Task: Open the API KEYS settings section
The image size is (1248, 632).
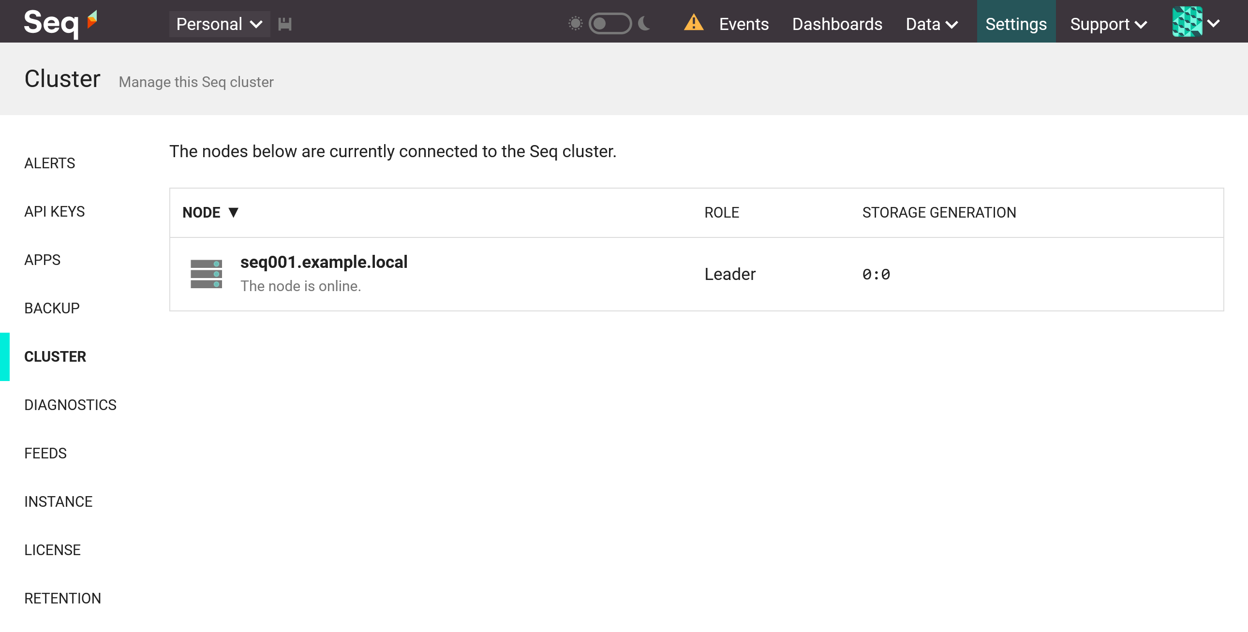Action: coord(54,212)
